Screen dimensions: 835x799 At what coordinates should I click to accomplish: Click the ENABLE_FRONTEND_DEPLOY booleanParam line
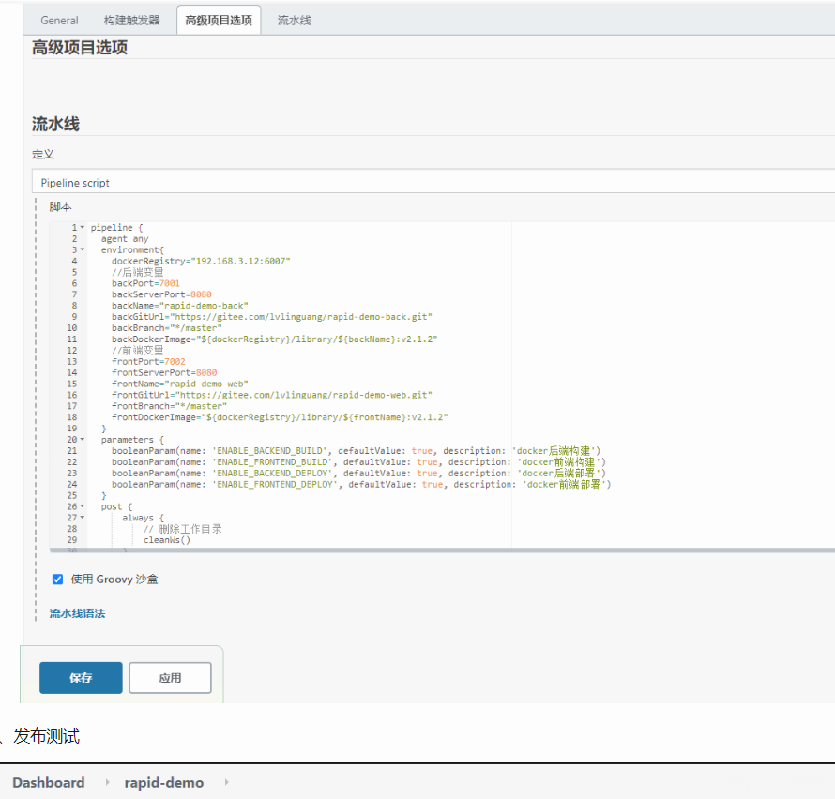[361, 485]
